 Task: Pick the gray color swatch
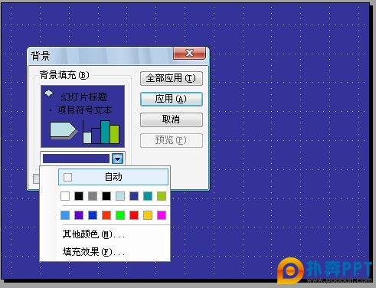(x=93, y=196)
